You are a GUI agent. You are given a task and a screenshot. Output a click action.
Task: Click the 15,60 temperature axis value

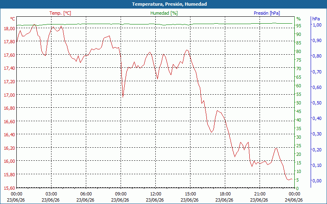pyautogui.click(x=9, y=188)
